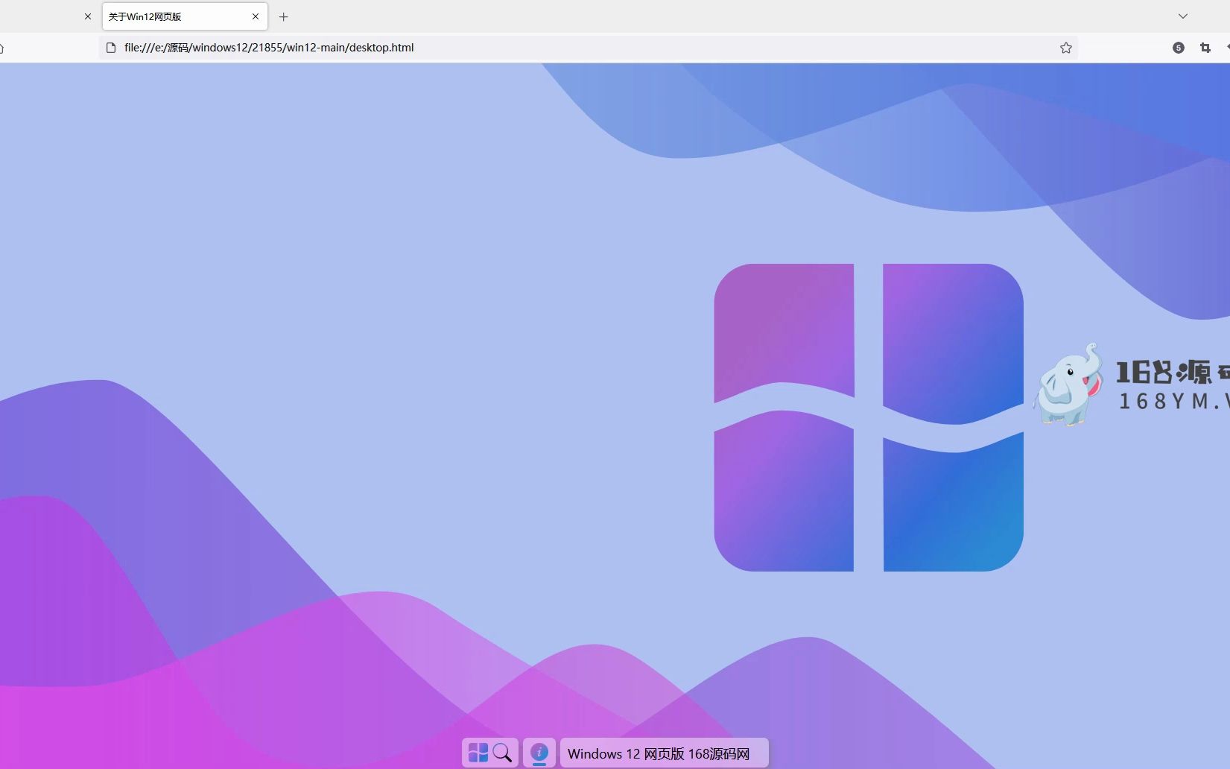Open a new browser tab
The image size is (1230, 769).
point(283,16)
